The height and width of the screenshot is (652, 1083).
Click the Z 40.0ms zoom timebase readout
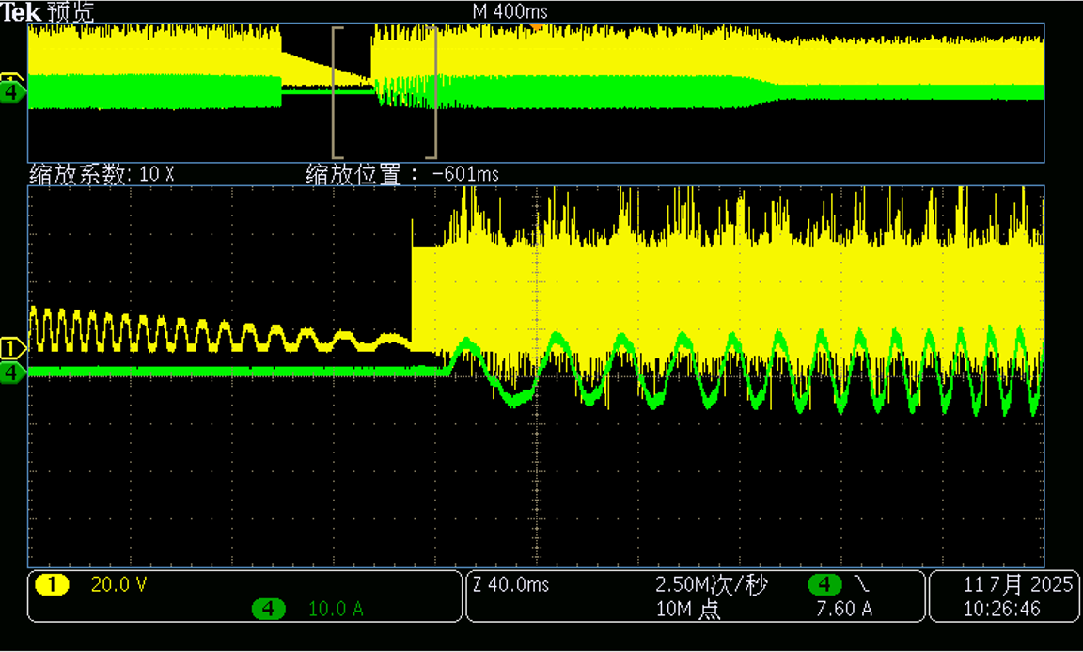tap(511, 585)
